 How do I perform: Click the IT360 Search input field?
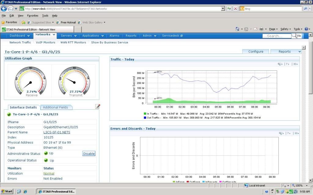[x=277, y=36]
